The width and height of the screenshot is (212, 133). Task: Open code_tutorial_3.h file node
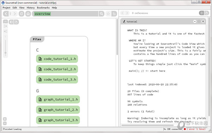57,80
